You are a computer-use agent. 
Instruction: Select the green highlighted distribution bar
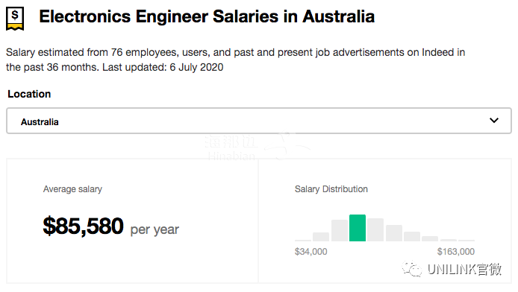click(x=358, y=228)
